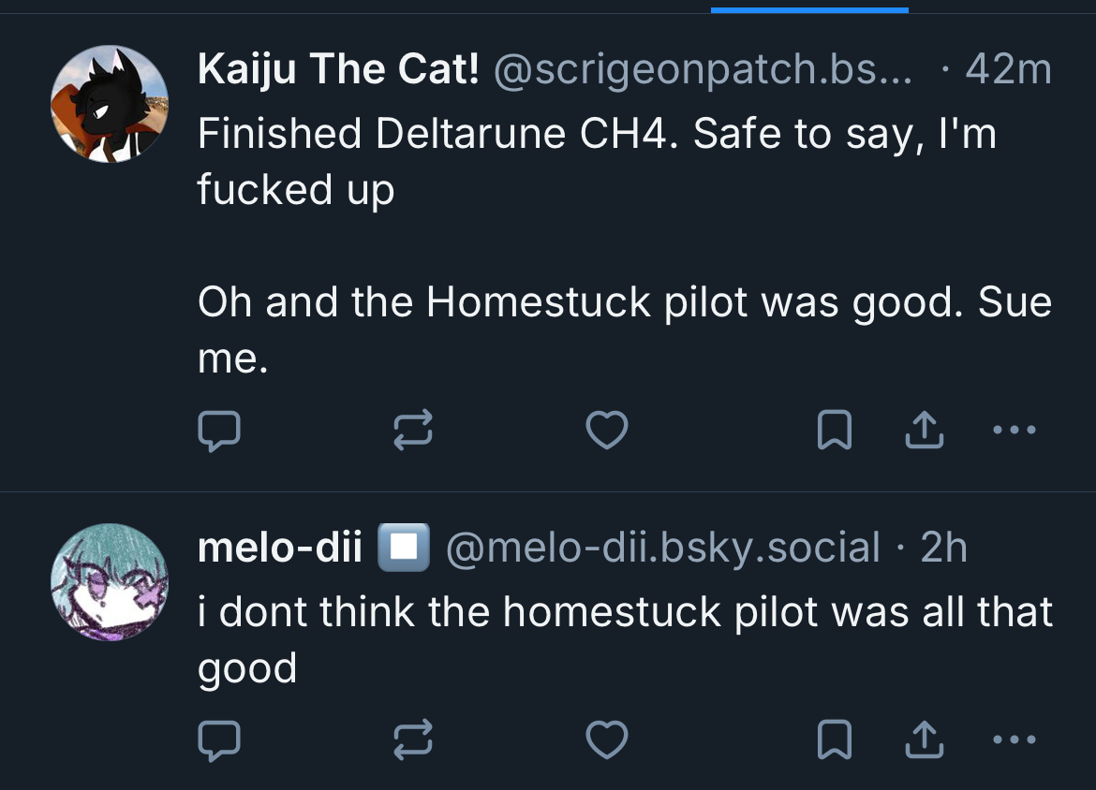Screen dimensions: 1096x790
Task: Open @melo-dii.bsky.social handle link
Action: 662,549
